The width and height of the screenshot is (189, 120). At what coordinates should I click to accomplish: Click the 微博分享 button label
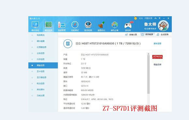tap(133, 34)
